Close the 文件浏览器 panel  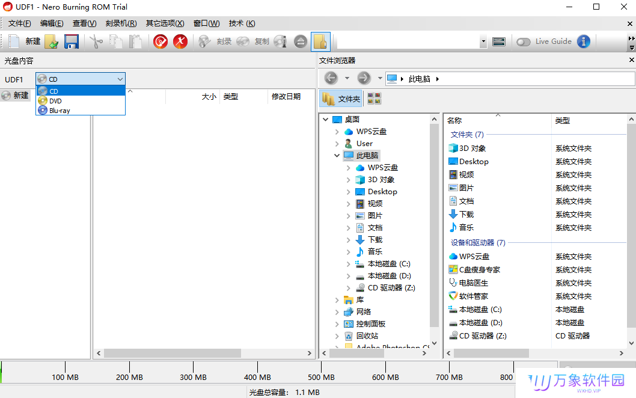tap(631, 60)
